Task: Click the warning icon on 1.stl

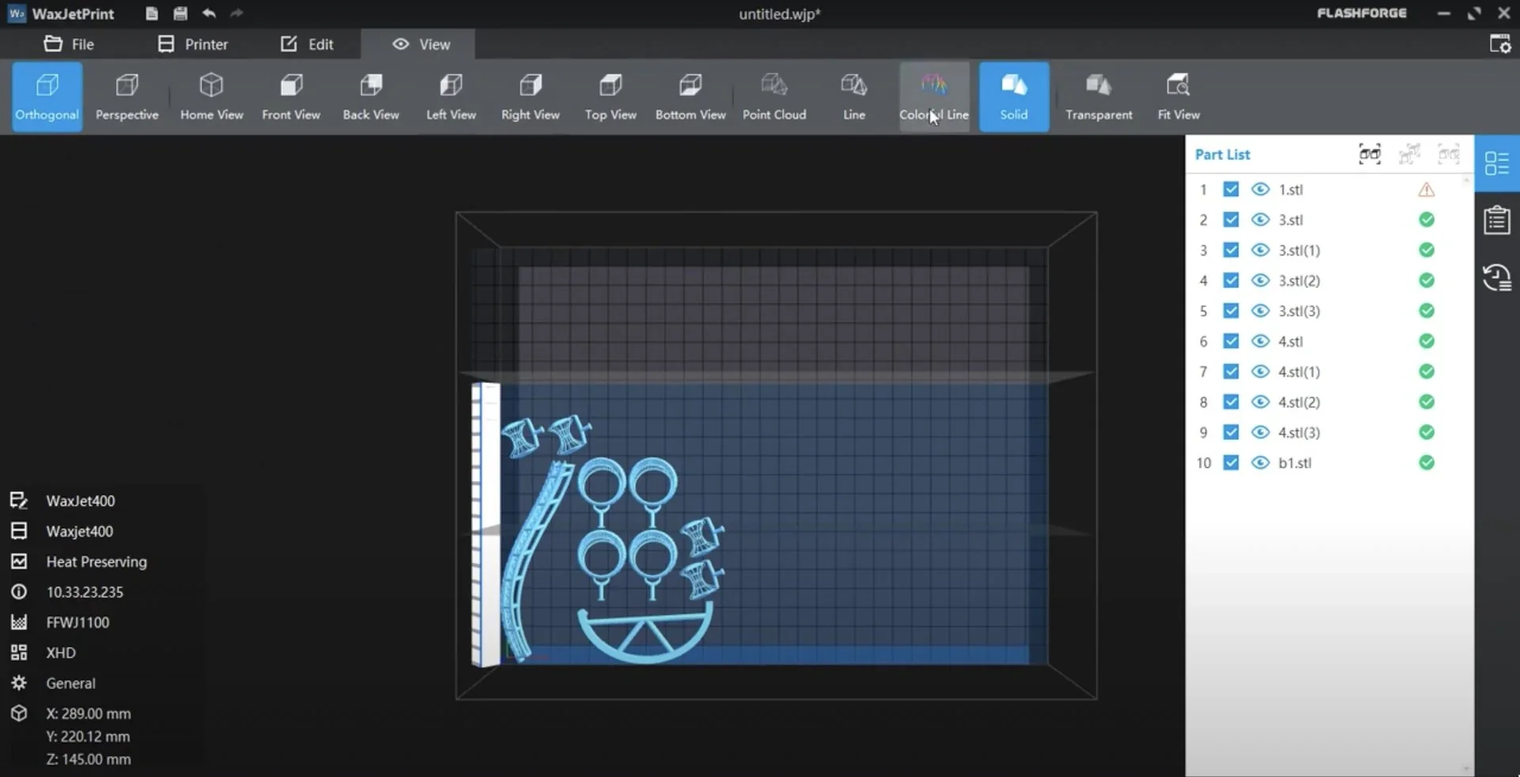Action: tap(1427, 189)
